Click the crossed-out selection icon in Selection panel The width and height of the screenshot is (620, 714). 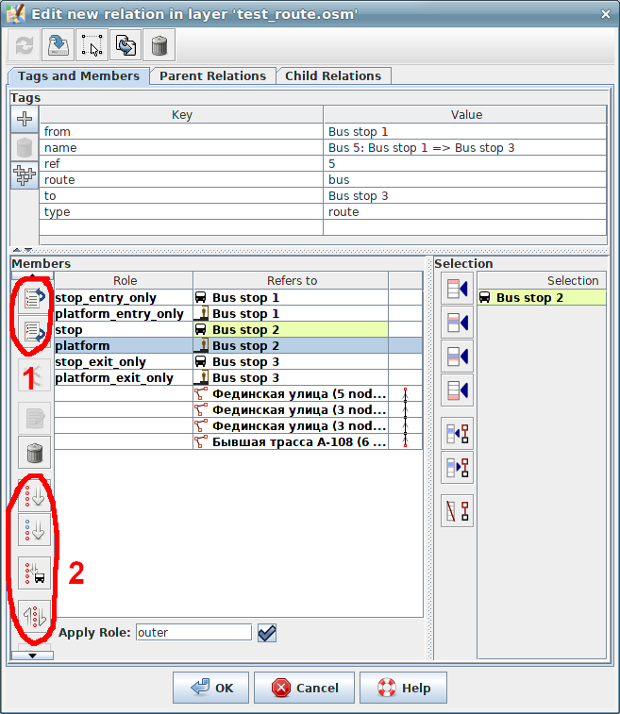(x=457, y=511)
